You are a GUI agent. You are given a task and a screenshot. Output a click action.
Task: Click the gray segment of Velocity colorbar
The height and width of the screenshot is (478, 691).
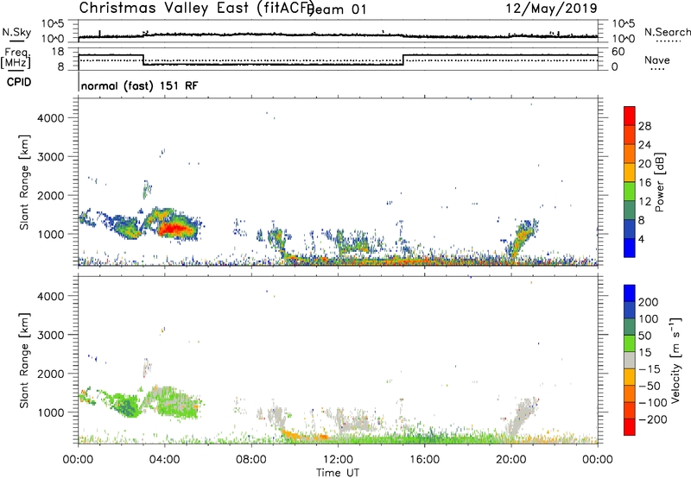click(630, 360)
